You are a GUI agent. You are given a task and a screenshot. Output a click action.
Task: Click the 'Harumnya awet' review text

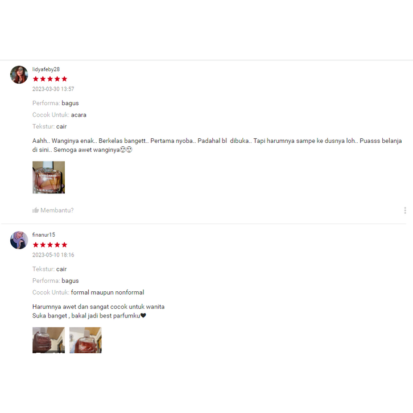[x=98, y=311]
